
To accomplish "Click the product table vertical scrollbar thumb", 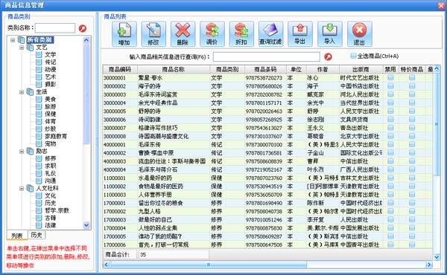I will point(436,124).
